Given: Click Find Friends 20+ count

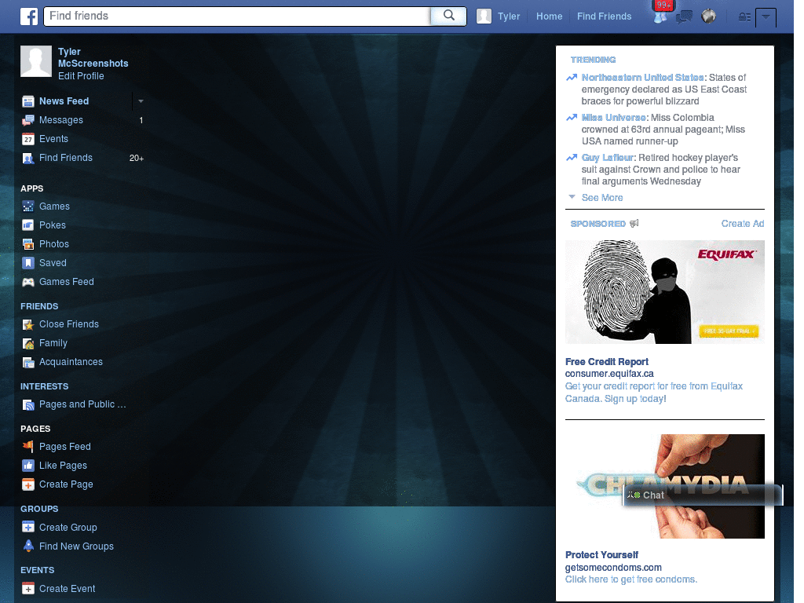Looking at the screenshot, I should pyautogui.click(x=137, y=159).
